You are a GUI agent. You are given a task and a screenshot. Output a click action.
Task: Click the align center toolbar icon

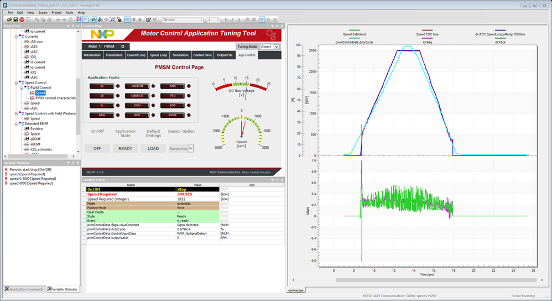tap(268, 20)
